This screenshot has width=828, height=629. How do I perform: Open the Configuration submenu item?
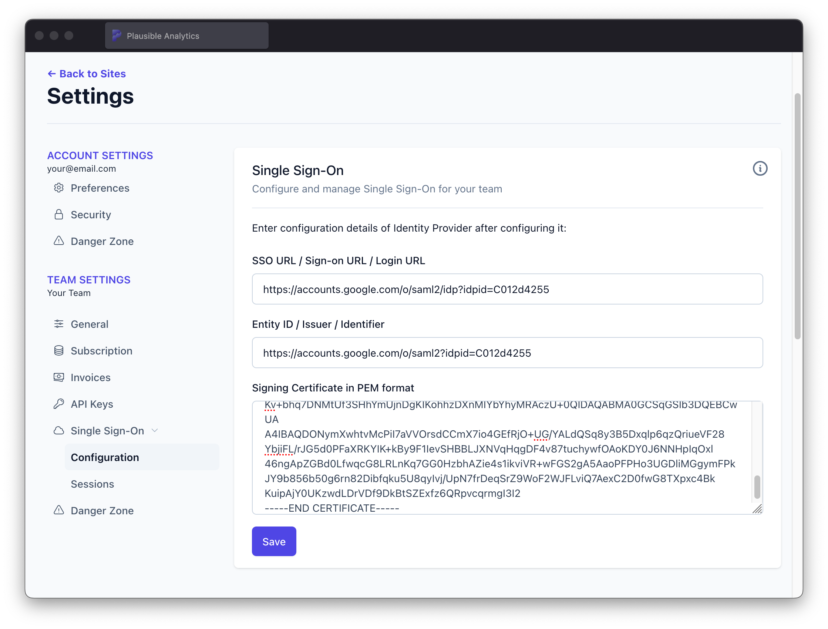(105, 457)
